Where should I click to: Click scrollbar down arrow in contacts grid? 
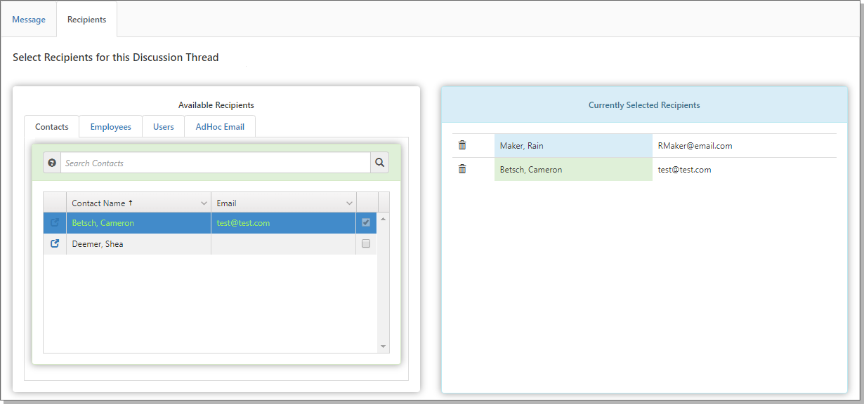coord(383,346)
